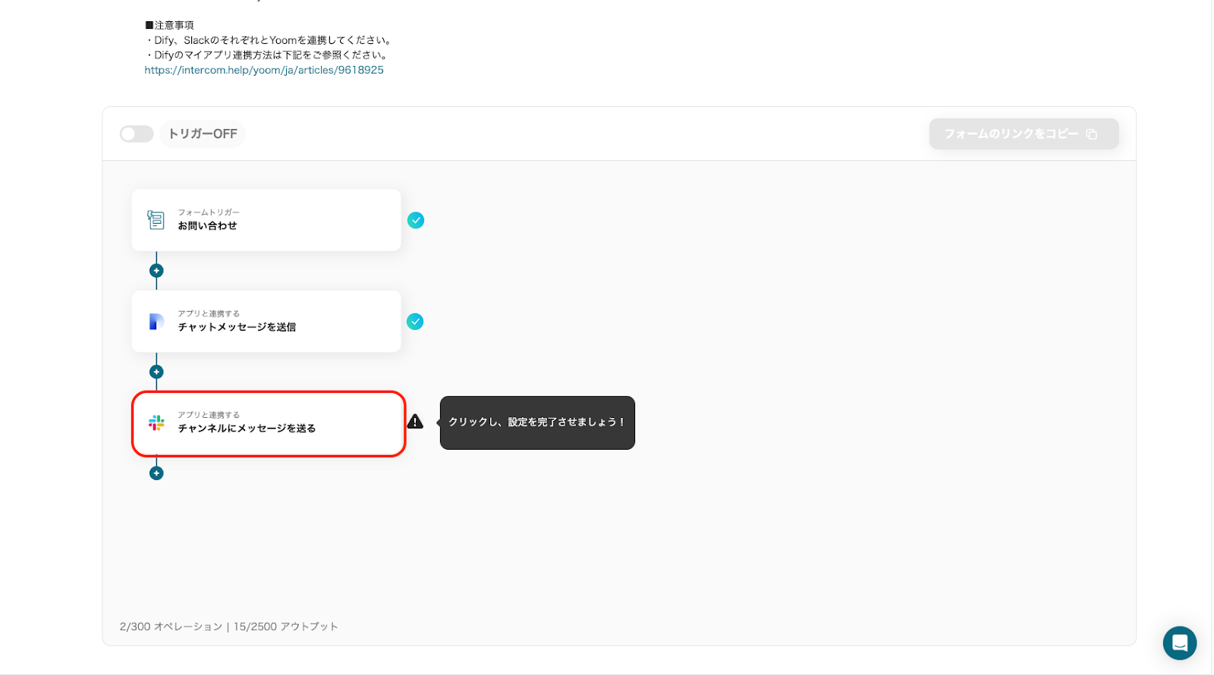
Task: Open the intercom help article link
Action: (x=264, y=70)
